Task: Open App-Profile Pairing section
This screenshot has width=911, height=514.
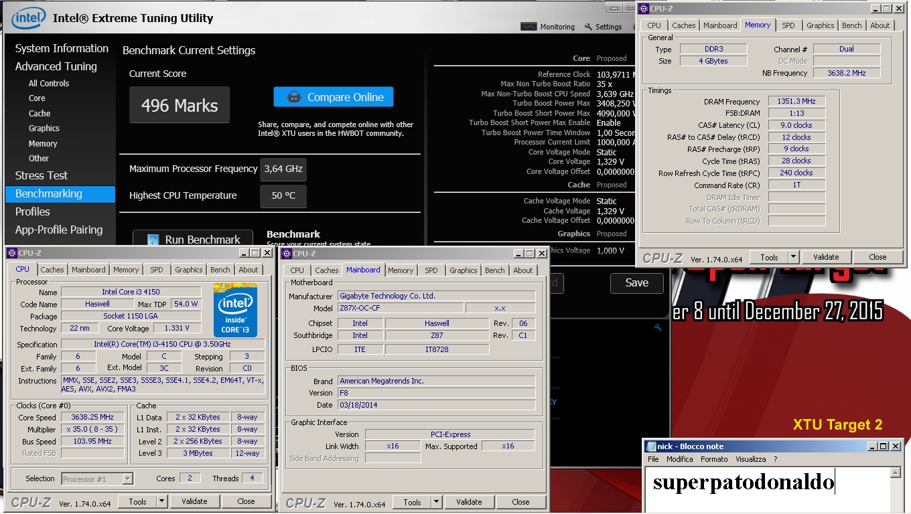Action: coord(59,230)
